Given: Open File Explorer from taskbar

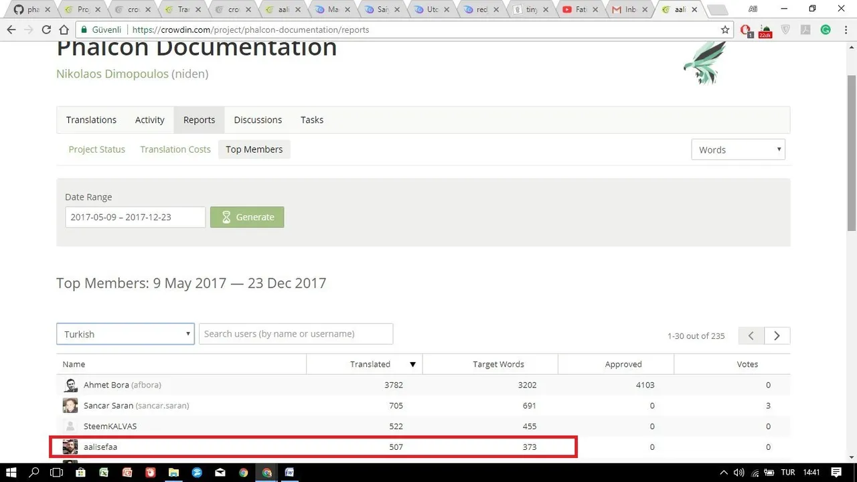Looking at the screenshot, I should point(173,473).
